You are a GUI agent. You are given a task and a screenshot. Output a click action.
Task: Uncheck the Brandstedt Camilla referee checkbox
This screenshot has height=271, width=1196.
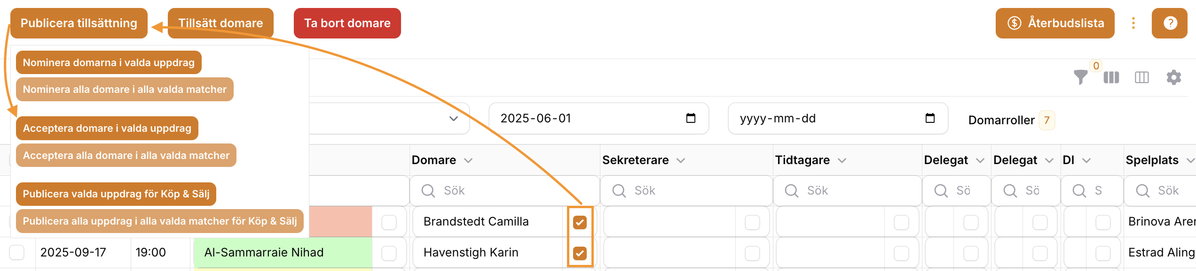580,222
